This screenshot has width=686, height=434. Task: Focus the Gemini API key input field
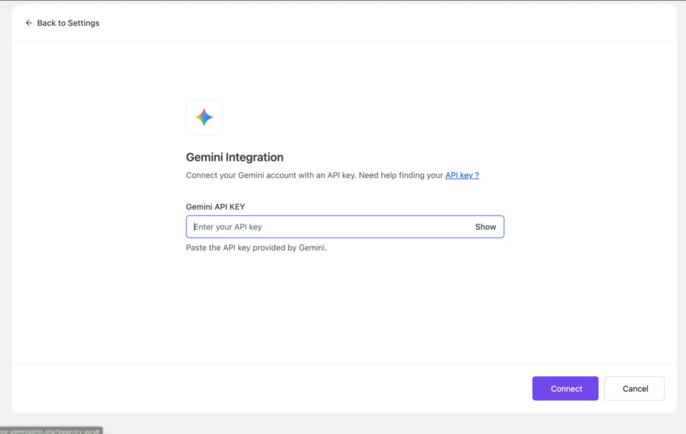[x=345, y=226]
